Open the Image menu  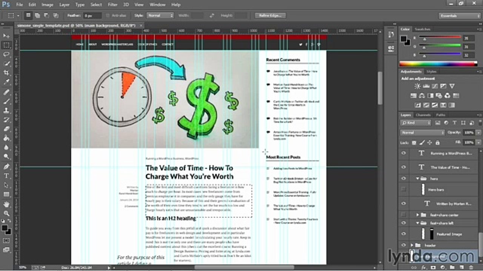[47, 5]
